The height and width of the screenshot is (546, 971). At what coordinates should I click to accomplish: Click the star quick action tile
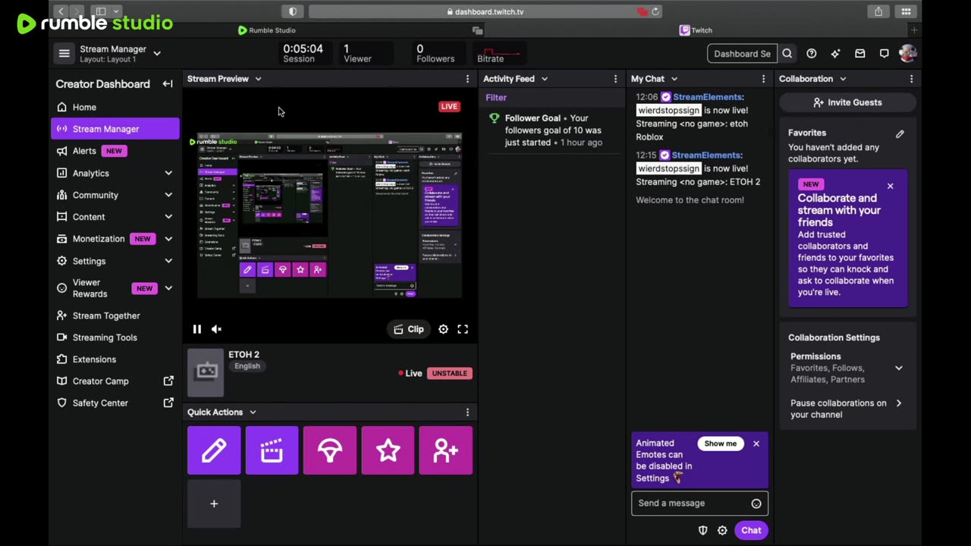pyautogui.click(x=388, y=450)
